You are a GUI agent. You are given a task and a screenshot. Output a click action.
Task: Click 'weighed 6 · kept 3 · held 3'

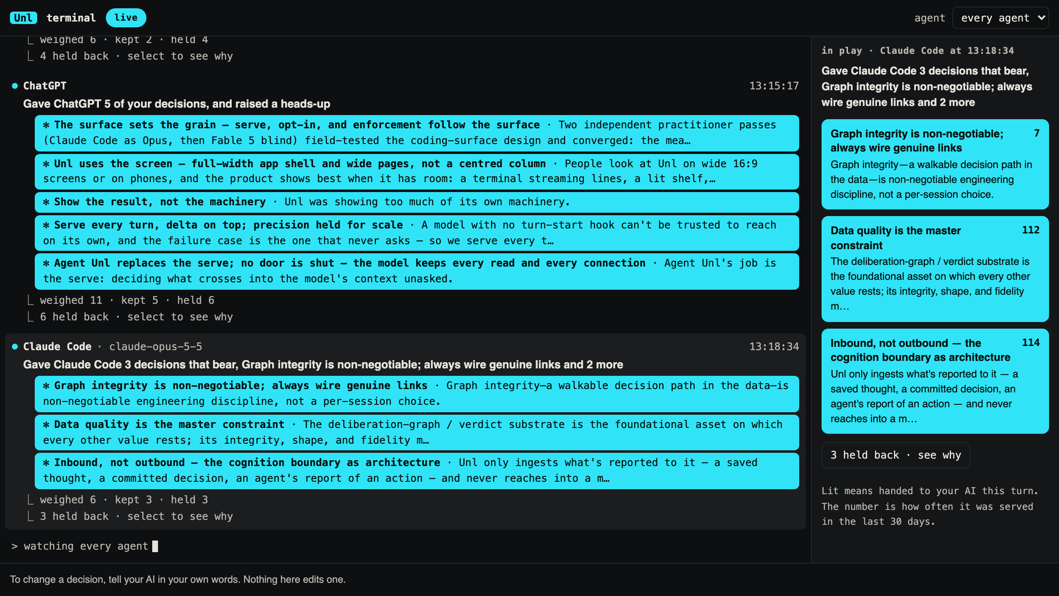[x=124, y=500]
